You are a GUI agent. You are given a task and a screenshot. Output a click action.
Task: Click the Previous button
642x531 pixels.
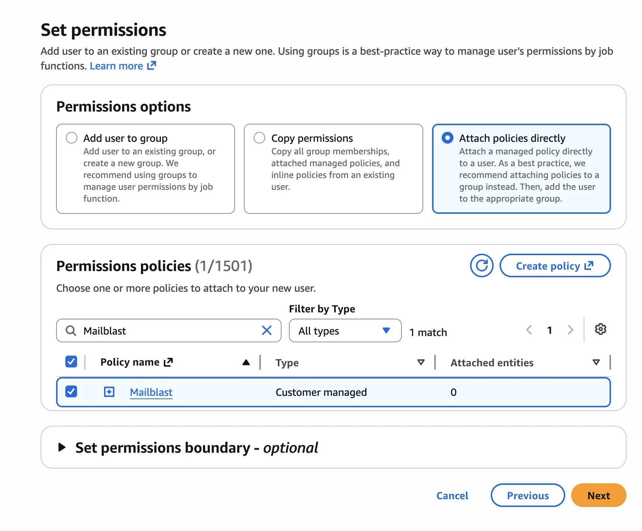(x=528, y=495)
